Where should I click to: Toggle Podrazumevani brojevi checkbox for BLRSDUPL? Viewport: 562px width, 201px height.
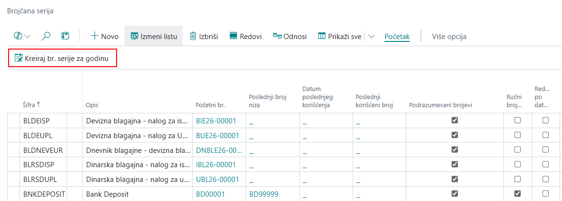454,179
